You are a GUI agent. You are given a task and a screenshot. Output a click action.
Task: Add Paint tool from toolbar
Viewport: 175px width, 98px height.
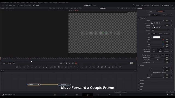pyautogui.click(x=28, y=67)
